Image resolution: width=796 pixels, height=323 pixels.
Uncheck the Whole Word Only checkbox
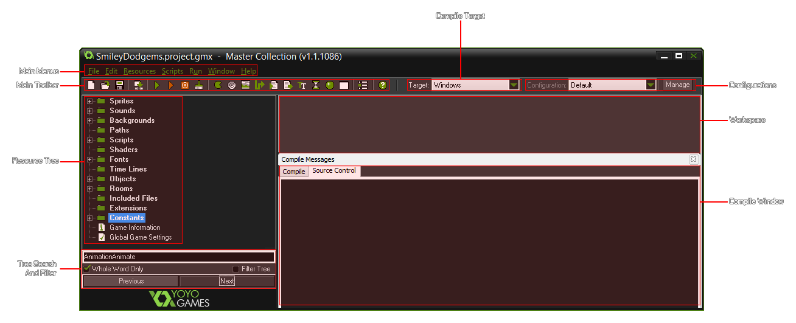pos(87,269)
